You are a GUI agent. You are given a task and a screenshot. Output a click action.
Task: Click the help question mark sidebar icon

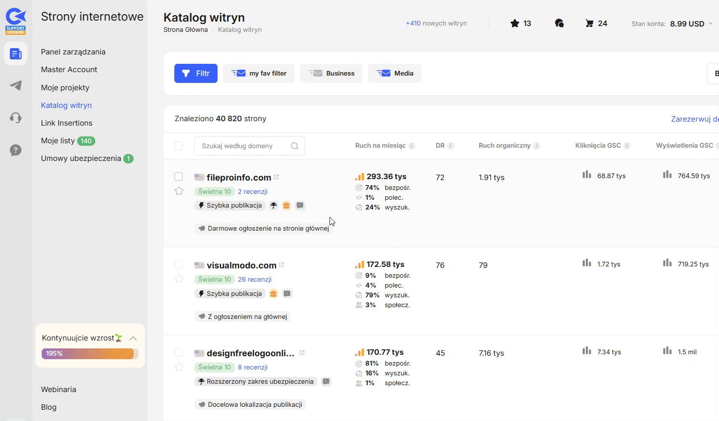coord(16,150)
